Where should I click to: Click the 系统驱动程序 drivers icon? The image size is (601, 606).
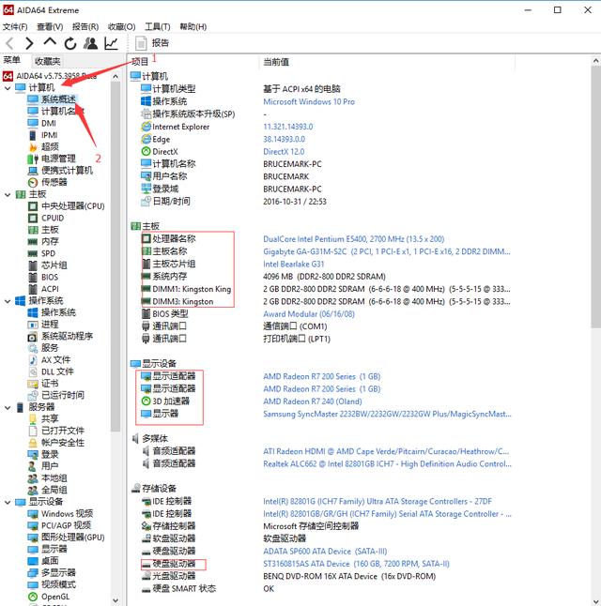[33, 337]
